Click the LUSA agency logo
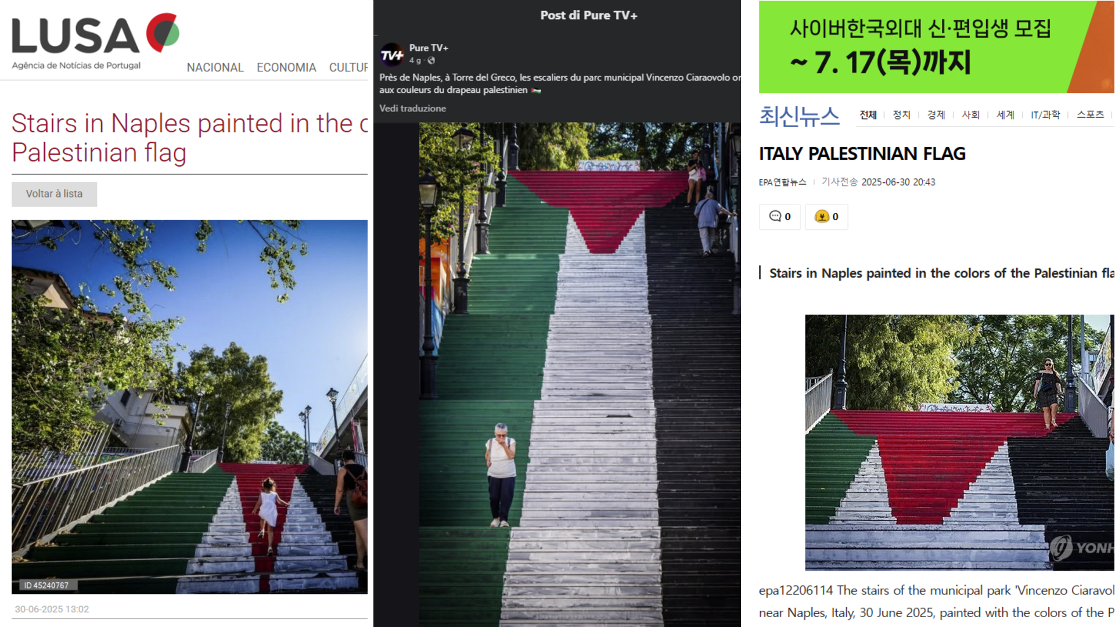1115x627 pixels. (x=95, y=41)
